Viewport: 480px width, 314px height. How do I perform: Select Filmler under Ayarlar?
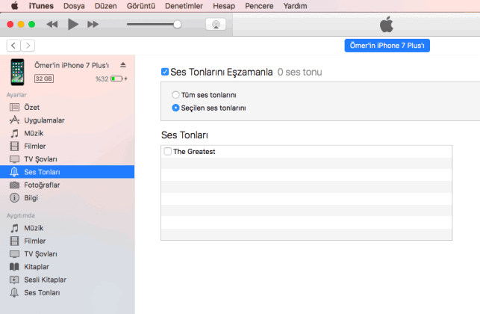(x=67, y=147)
